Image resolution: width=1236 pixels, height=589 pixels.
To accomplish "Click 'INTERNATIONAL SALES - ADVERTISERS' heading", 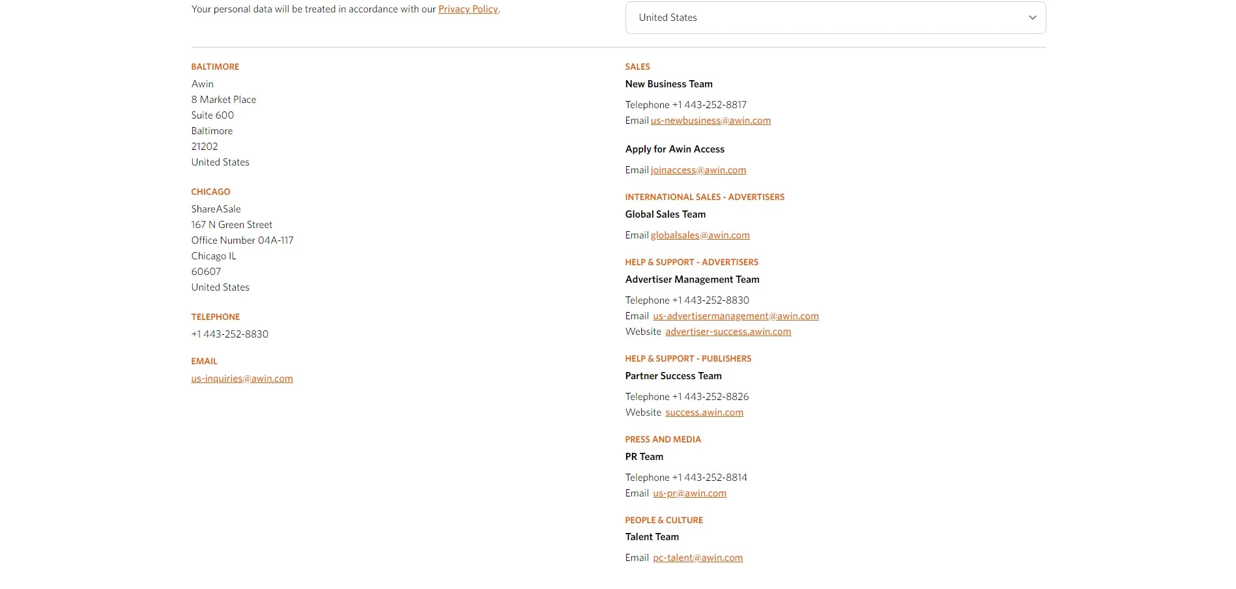I will click(x=704, y=197).
